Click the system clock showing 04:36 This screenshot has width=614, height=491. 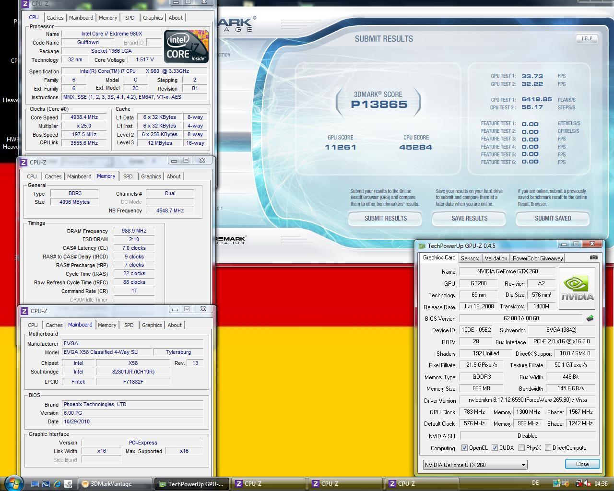coord(601,483)
